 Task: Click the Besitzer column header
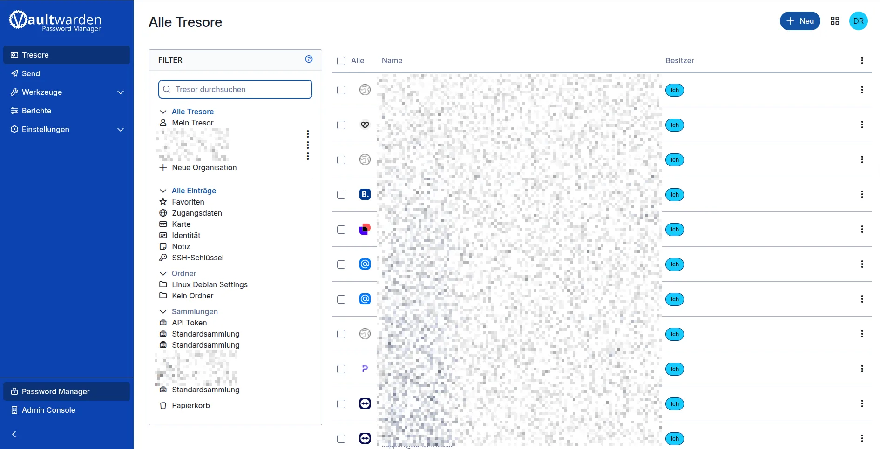pyautogui.click(x=680, y=60)
